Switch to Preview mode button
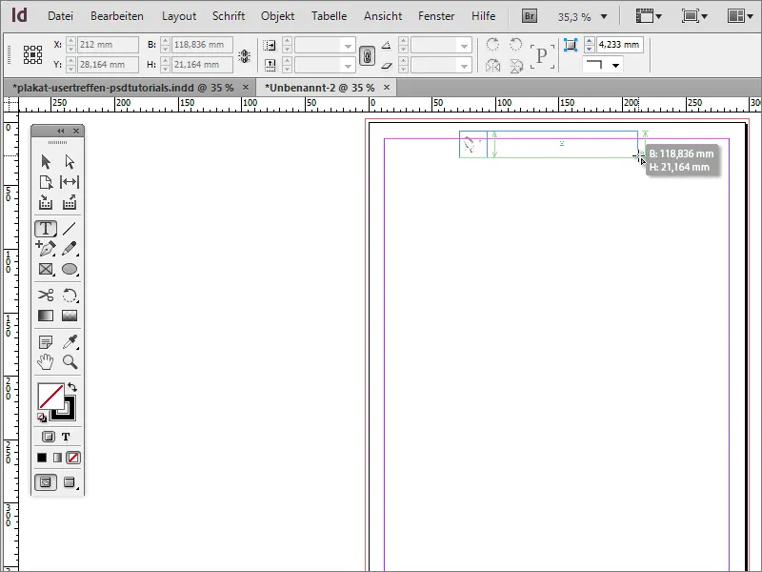The width and height of the screenshot is (762, 572). pyautogui.click(x=70, y=482)
